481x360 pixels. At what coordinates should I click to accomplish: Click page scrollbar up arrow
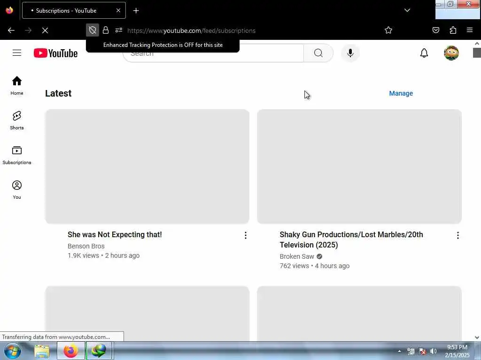477,44
